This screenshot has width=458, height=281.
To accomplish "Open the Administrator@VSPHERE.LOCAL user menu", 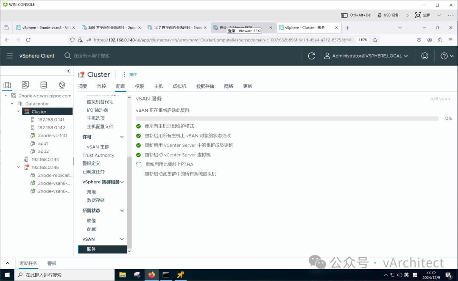I will tap(366, 56).
